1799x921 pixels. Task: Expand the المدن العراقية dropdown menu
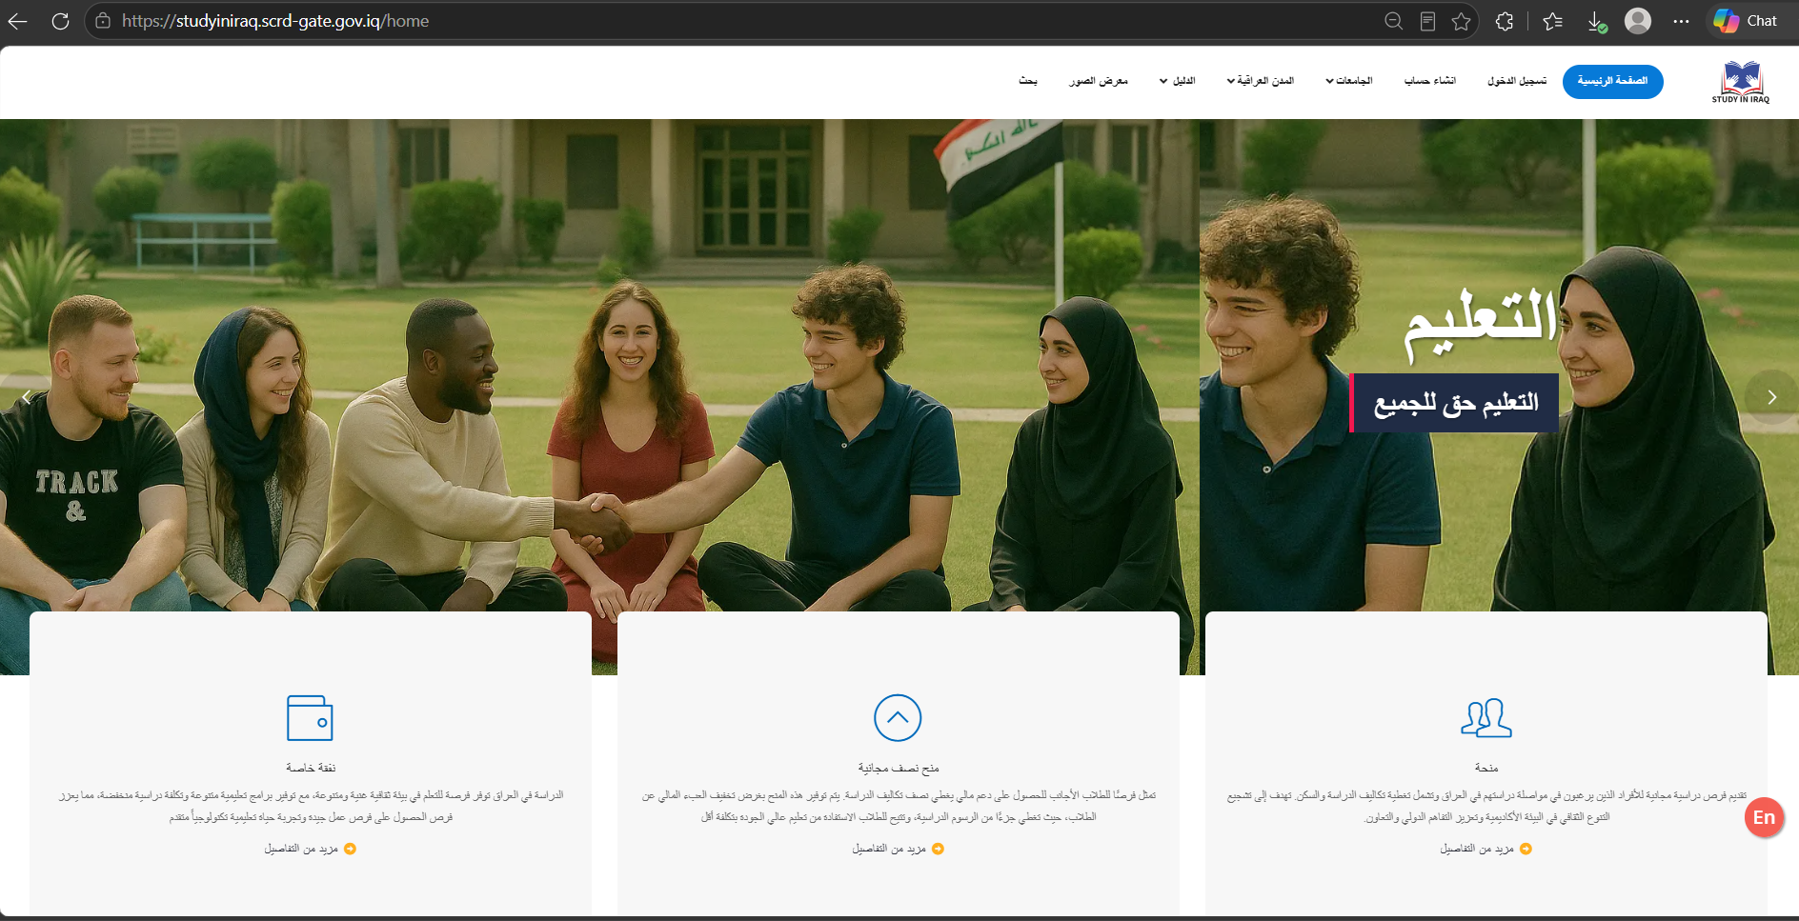point(1260,81)
